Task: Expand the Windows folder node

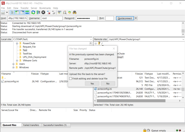Action: click(14, 67)
